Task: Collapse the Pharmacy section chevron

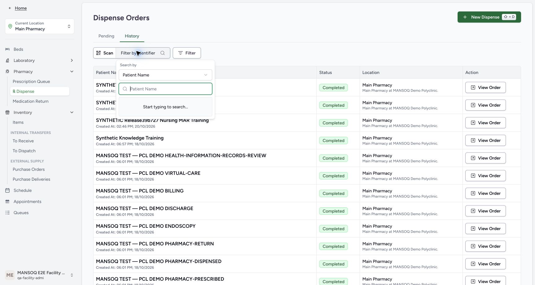Action: coord(72,71)
